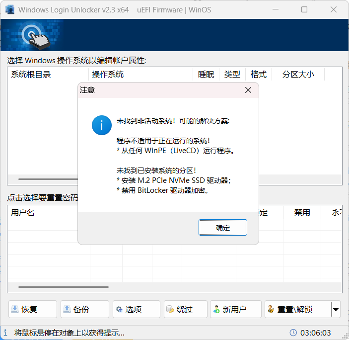Click the pointing hand logo in banner
The width and height of the screenshot is (349, 340).
(x=37, y=37)
